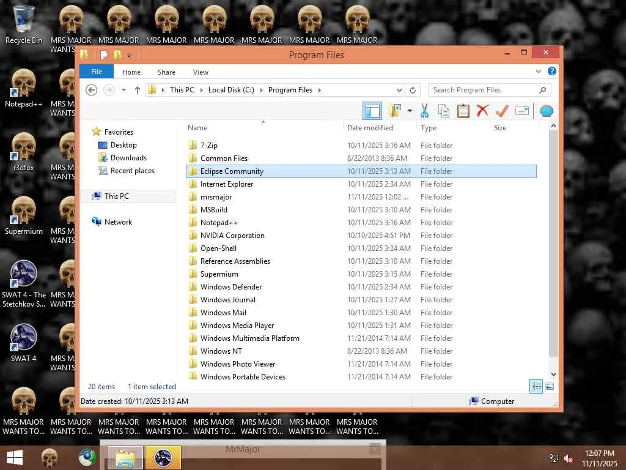This screenshot has width=626, height=470.
Task: Open the address bar history dropdown
Action: coord(399,90)
